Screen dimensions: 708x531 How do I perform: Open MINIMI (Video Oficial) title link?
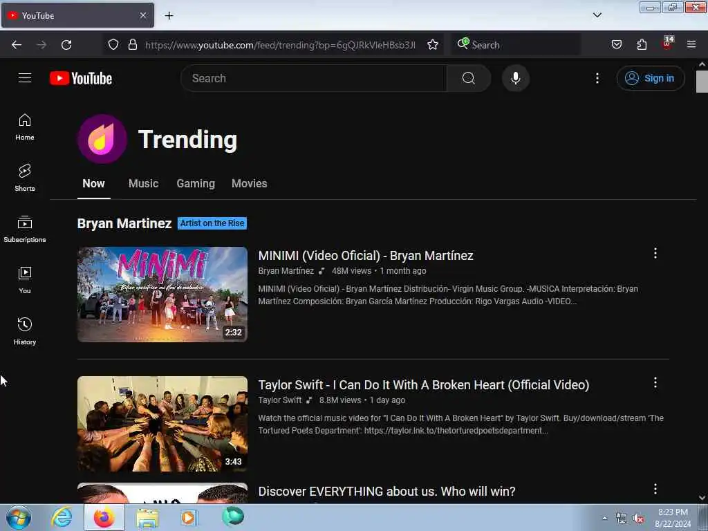click(x=366, y=256)
